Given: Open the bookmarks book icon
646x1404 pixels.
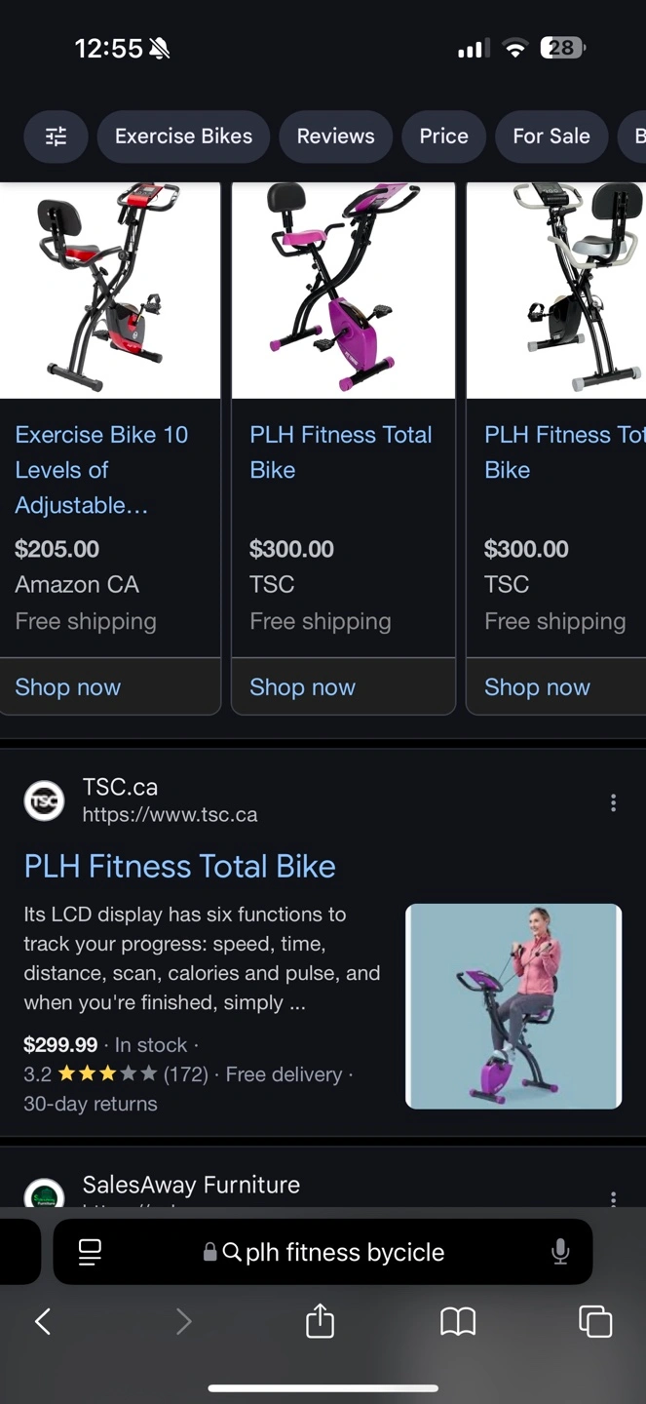Looking at the screenshot, I should (458, 1321).
